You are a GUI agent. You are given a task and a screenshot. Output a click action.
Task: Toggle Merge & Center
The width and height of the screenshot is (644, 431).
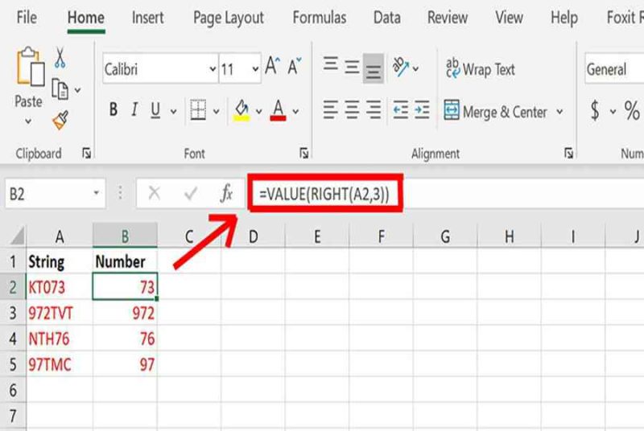tap(495, 111)
